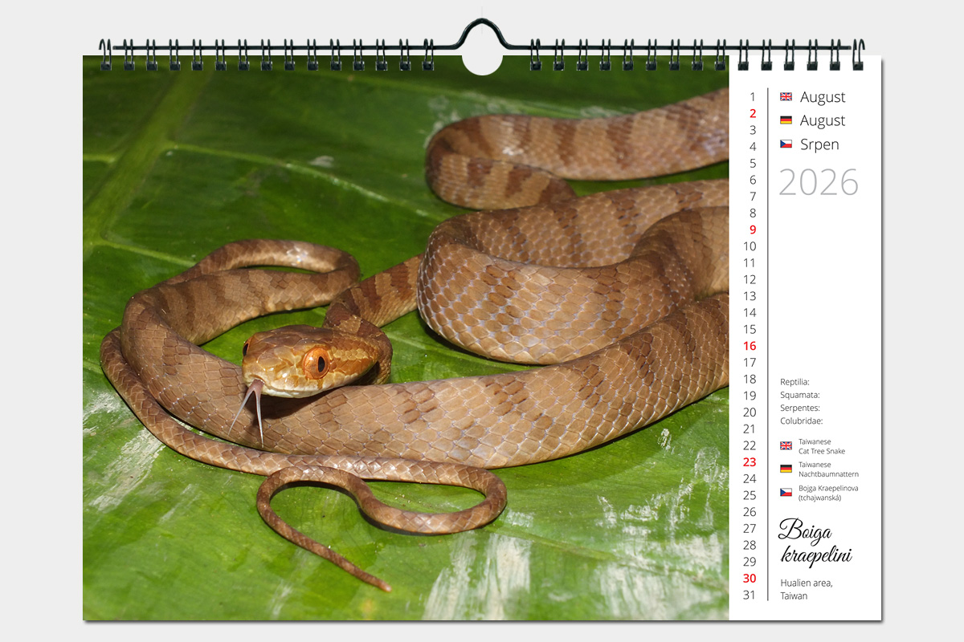Viewport: 964px width, 642px height.
Task: Click the red Sunday date 16
Action: point(750,346)
